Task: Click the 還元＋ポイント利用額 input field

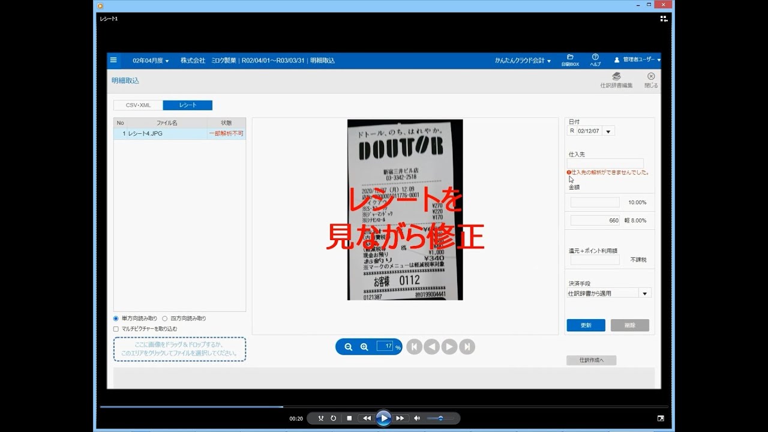Action: [595, 260]
